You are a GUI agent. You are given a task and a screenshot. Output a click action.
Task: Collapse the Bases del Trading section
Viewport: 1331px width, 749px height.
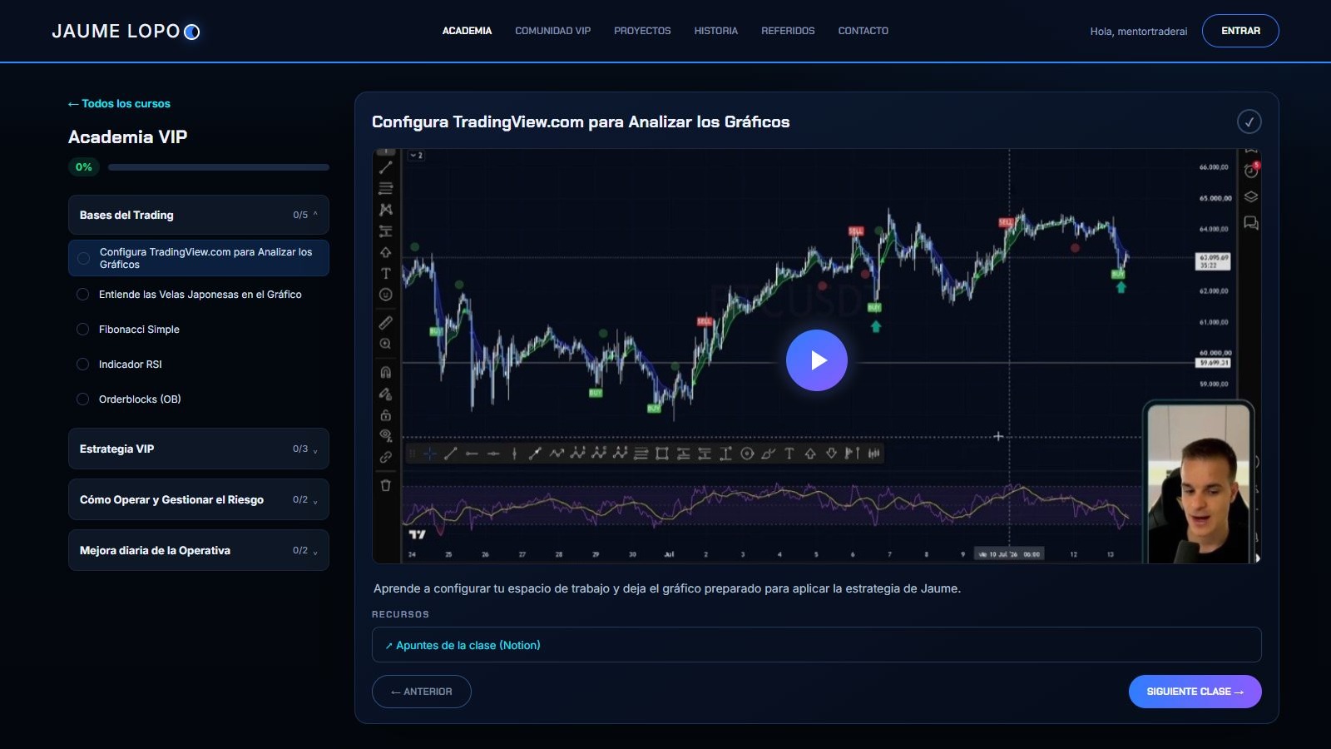tap(199, 215)
